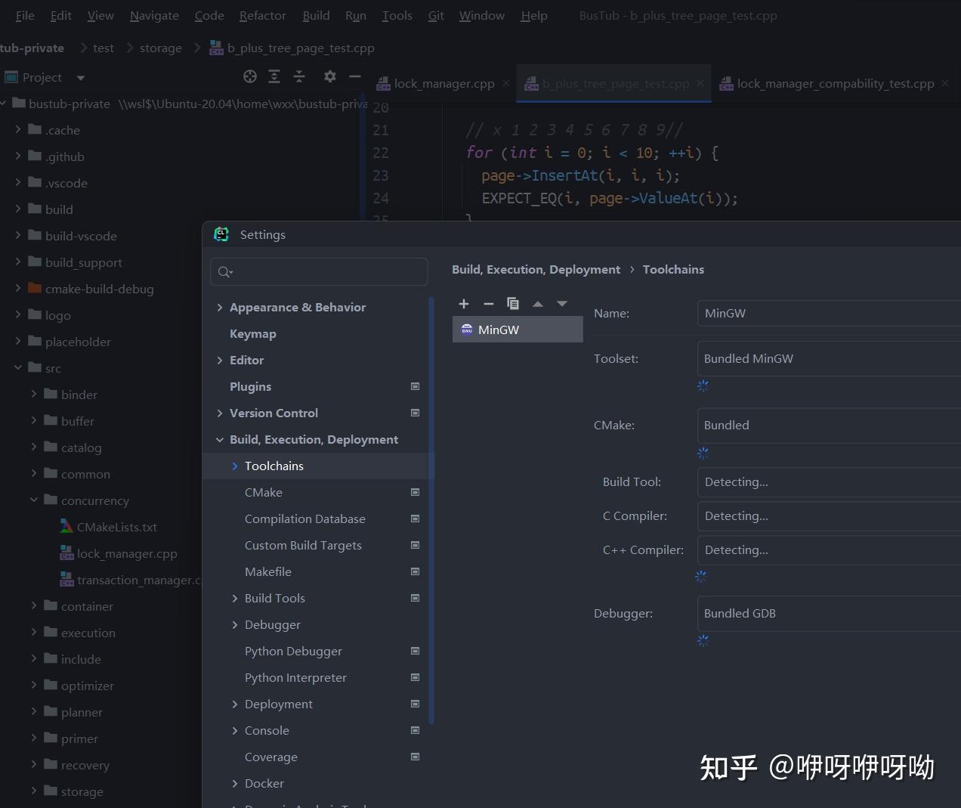Click the settings search input field

pyautogui.click(x=319, y=271)
